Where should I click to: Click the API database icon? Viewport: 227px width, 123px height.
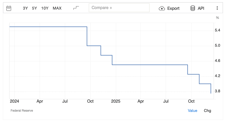pos(193,8)
